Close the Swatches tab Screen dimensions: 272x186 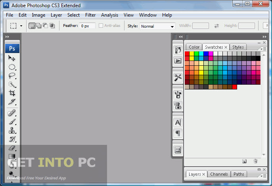click(226, 47)
